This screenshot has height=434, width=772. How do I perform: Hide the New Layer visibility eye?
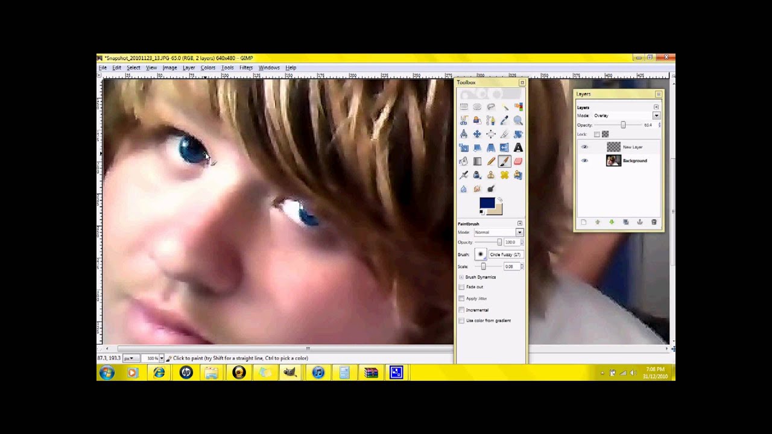584,147
